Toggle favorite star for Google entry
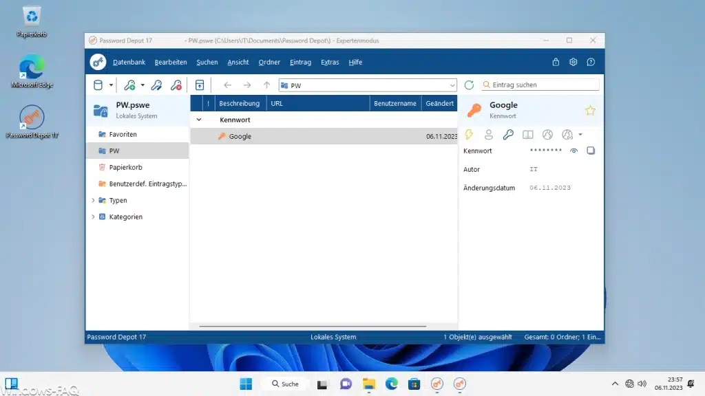This screenshot has height=396, width=705. coord(590,111)
